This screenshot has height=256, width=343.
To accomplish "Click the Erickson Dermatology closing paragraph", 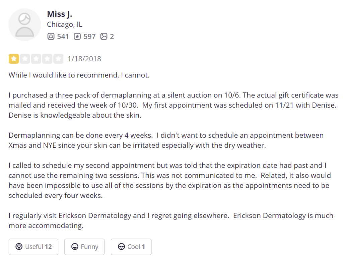I will click(x=171, y=220).
